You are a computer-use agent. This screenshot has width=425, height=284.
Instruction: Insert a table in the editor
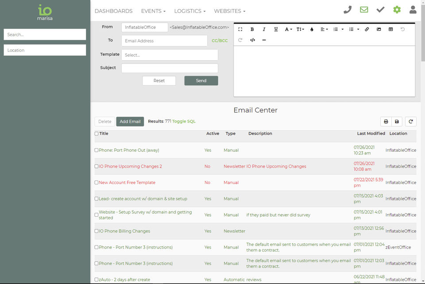click(390, 29)
